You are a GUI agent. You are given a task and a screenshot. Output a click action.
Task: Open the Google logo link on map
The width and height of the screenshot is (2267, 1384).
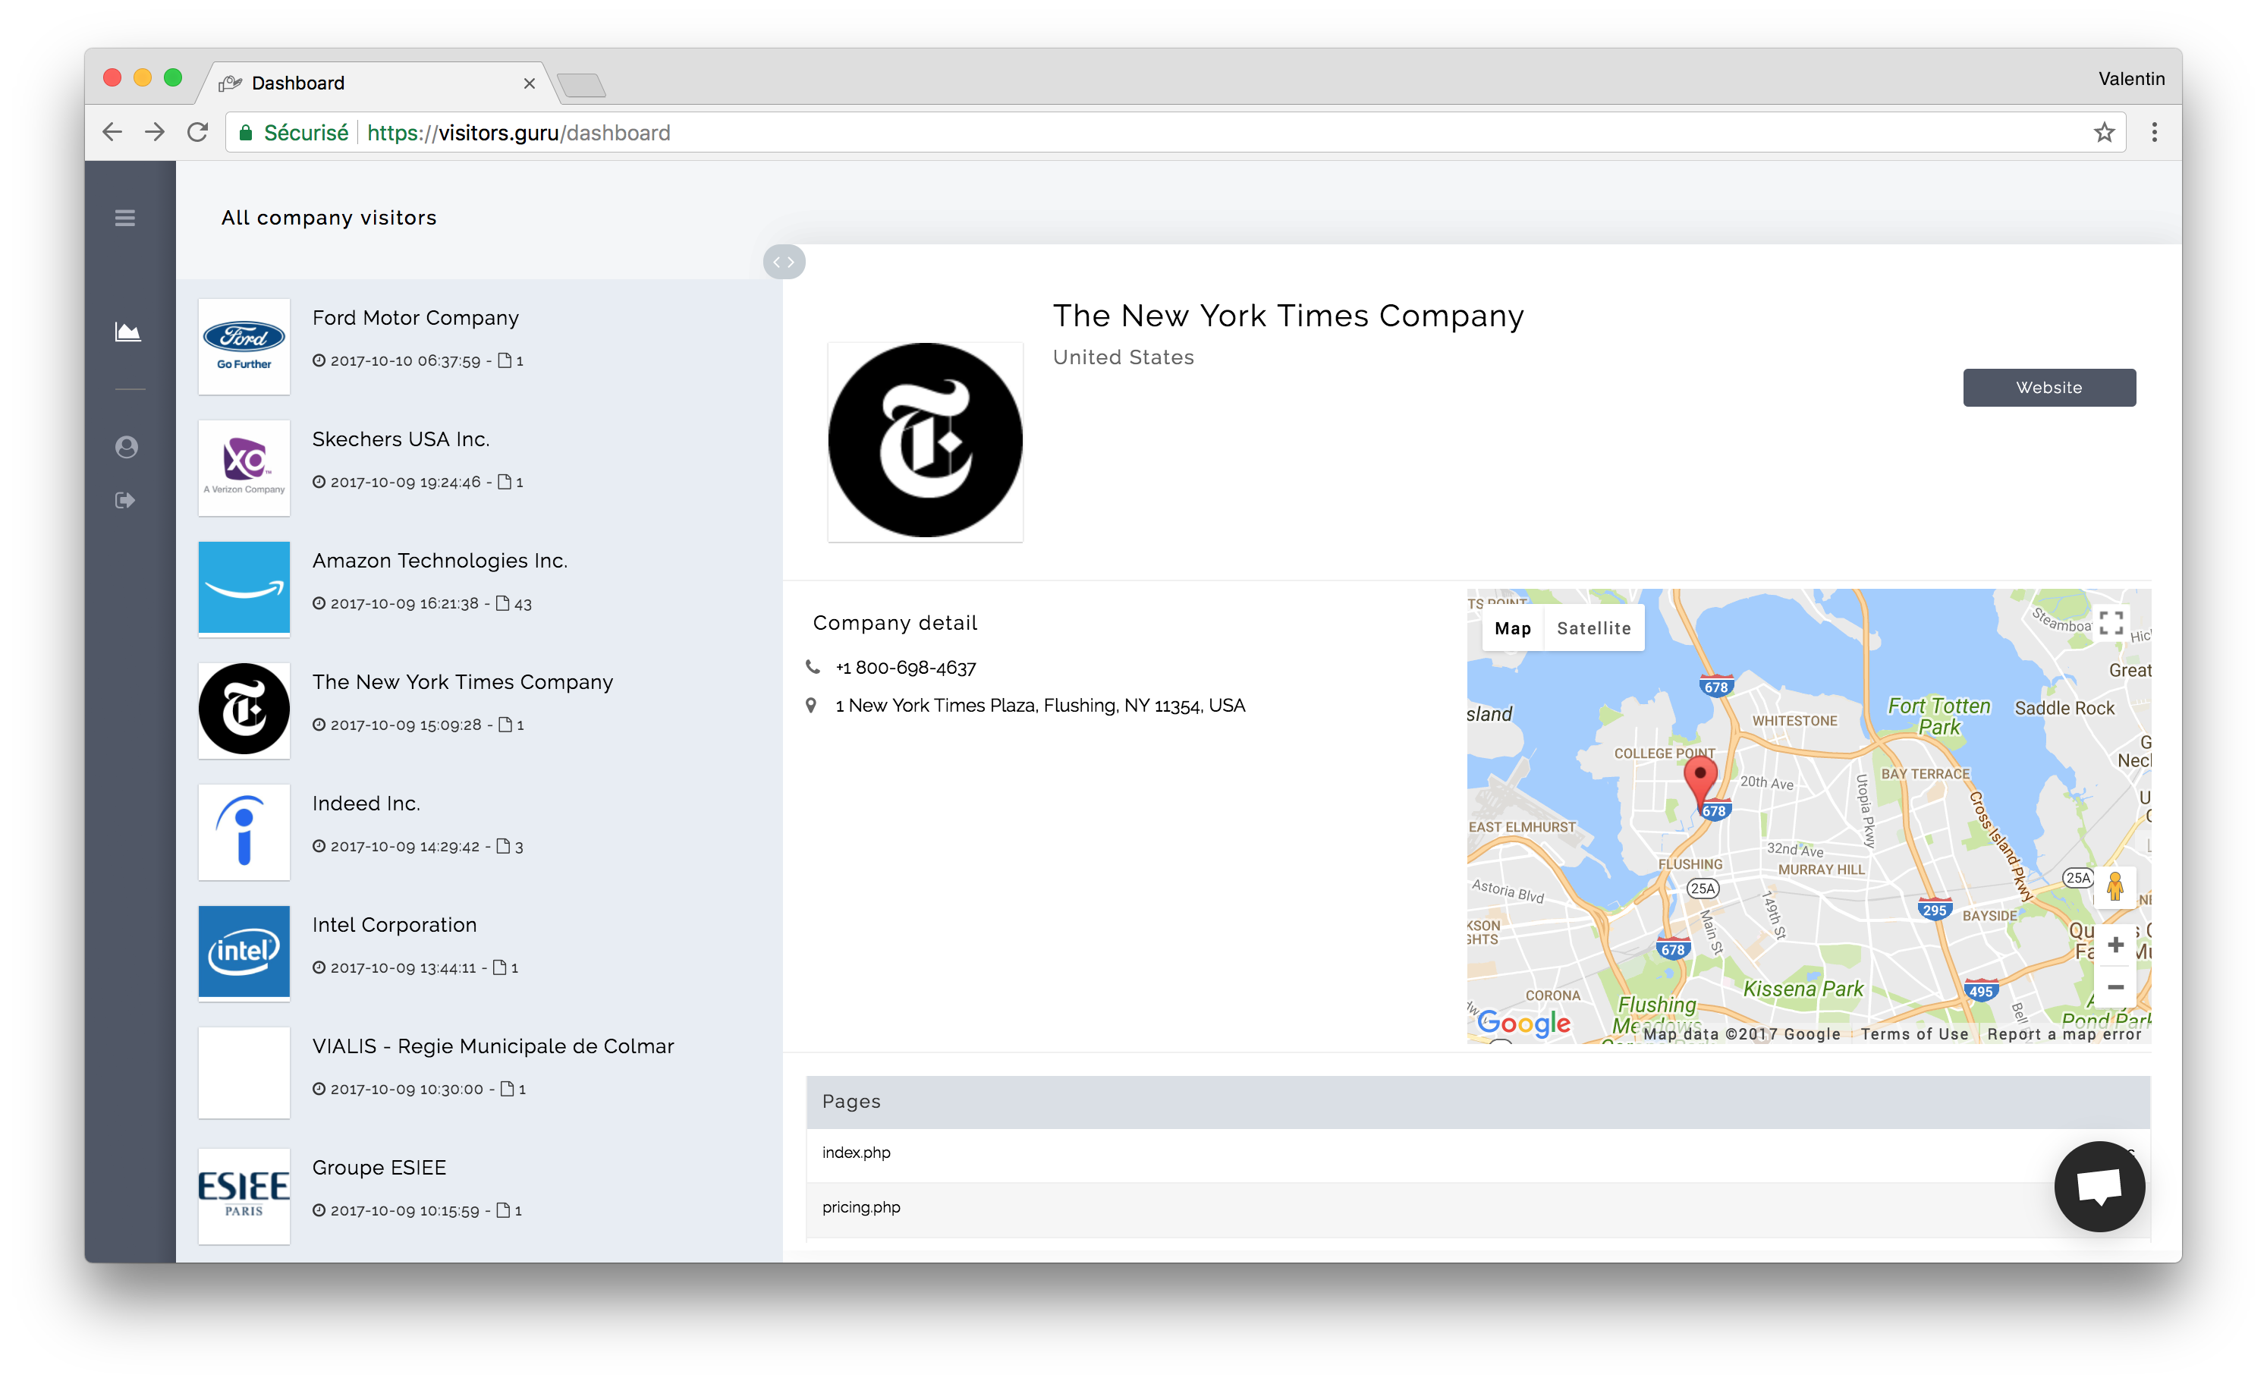coord(1523,1024)
